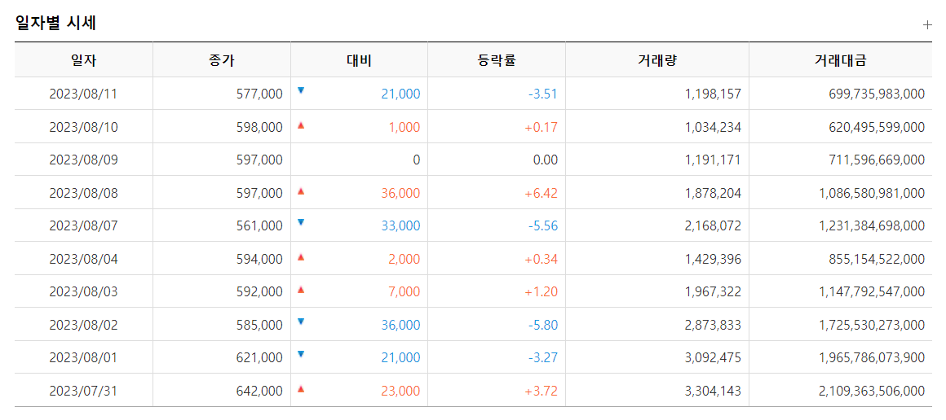Click closing price 577,000
This screenshot has height=420, width=946.
pos(259,94)
